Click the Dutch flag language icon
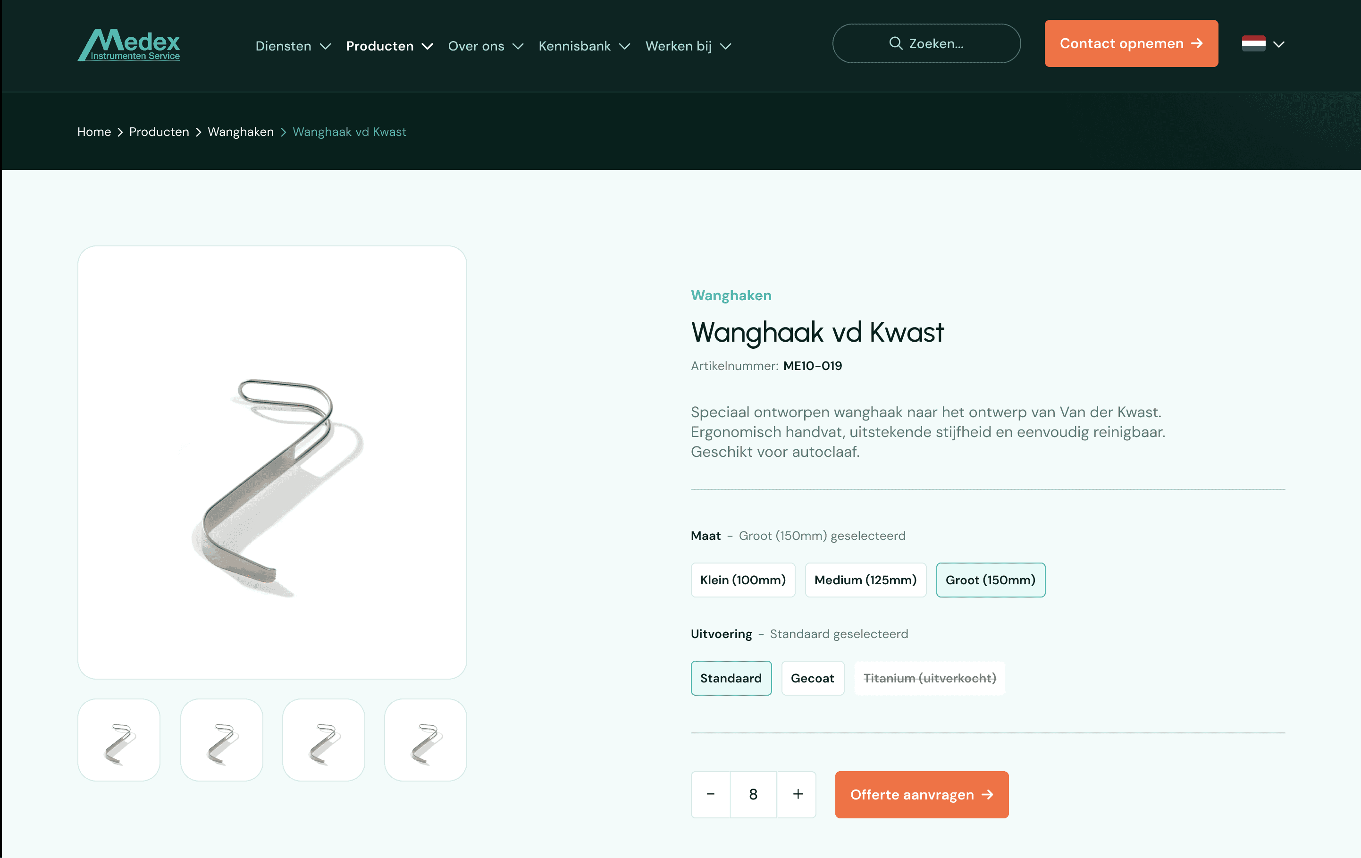The image size is (1361, 858). point(1253,43)
